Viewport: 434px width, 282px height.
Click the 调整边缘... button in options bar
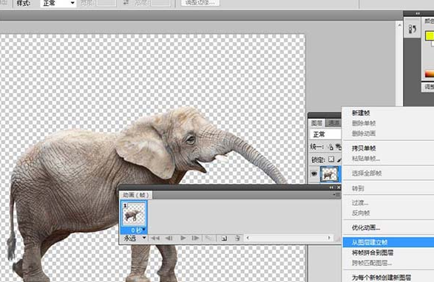click(x=200, y=2)
